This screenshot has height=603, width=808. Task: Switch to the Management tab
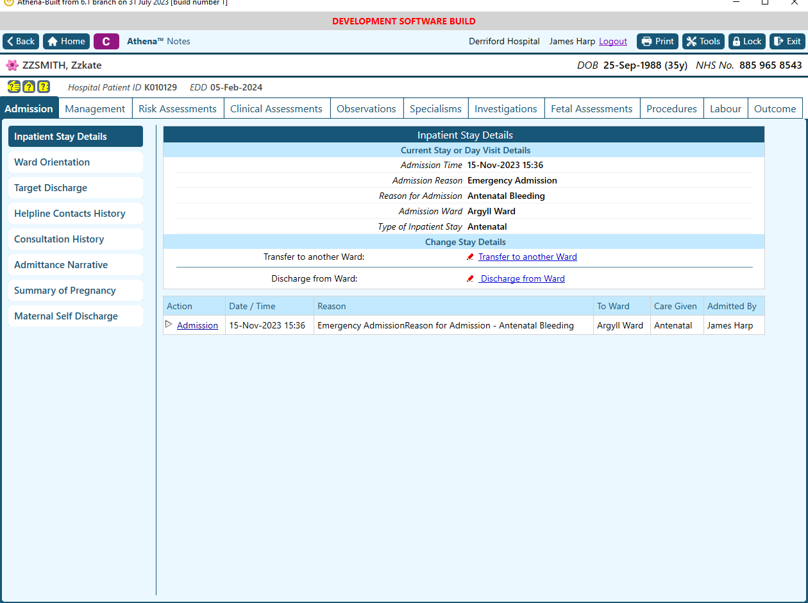tap(95, 108)
